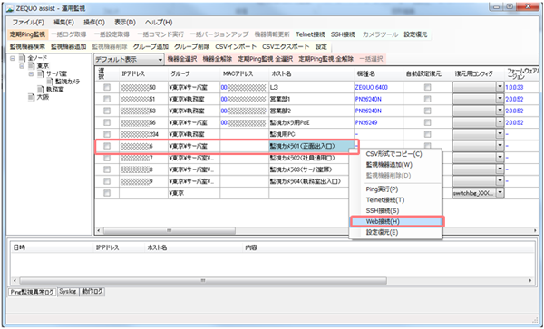The width and height of the screenshot is (544, 329).
Task: Click the log pane horizontal scrollbar thumb
Action: click(203, 280)
